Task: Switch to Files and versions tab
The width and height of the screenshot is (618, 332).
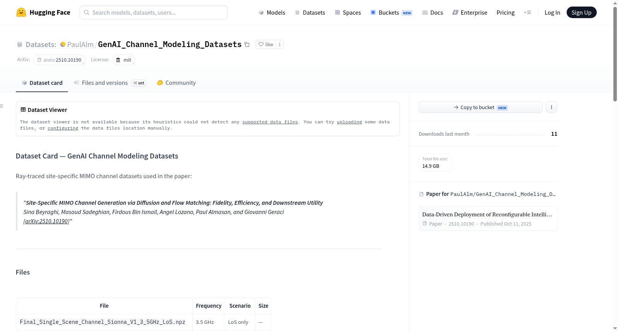Action: [x=110, y=83]
